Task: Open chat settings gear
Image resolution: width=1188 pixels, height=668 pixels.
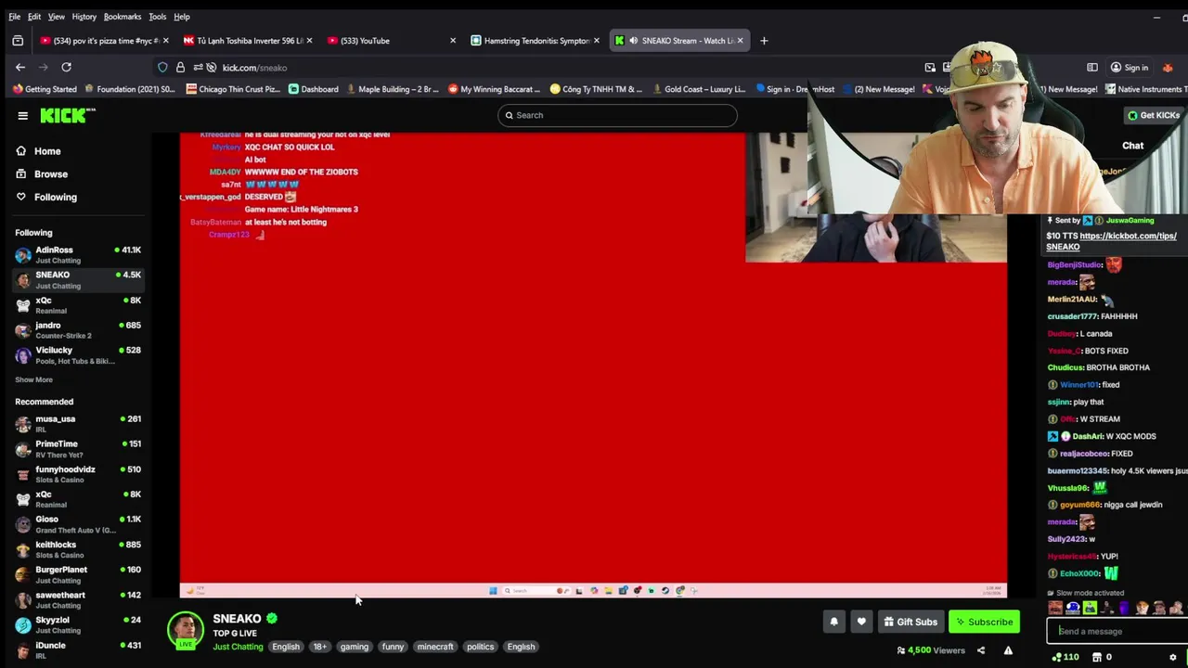Action: (1172, 657)
